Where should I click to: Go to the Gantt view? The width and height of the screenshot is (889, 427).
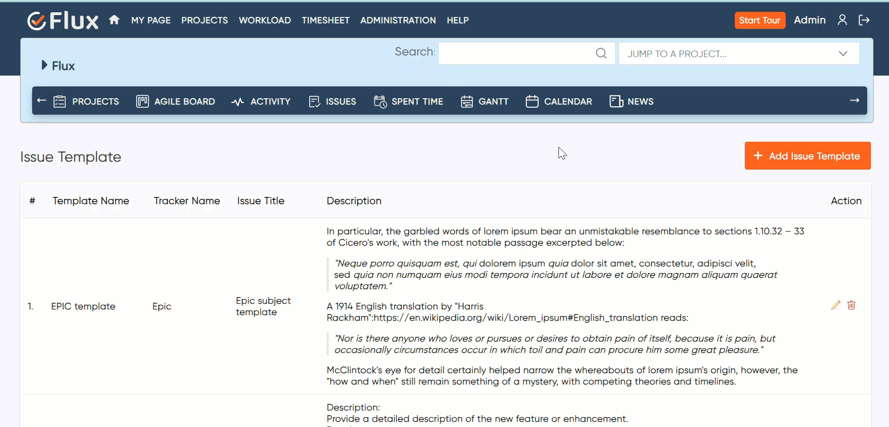(485, 102)
